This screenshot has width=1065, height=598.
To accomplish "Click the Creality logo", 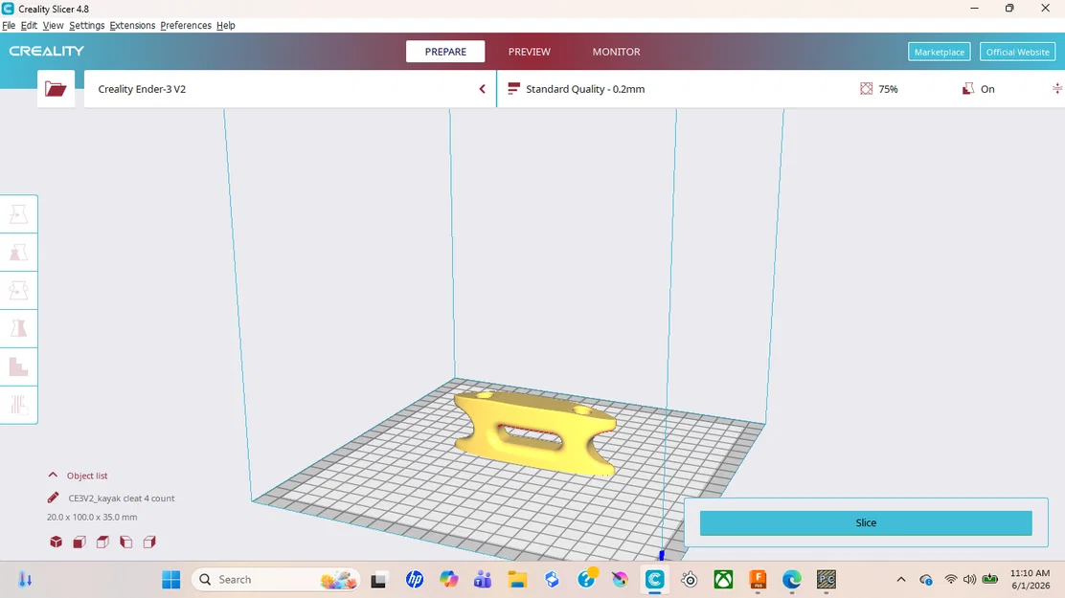I will coord(47,51).
